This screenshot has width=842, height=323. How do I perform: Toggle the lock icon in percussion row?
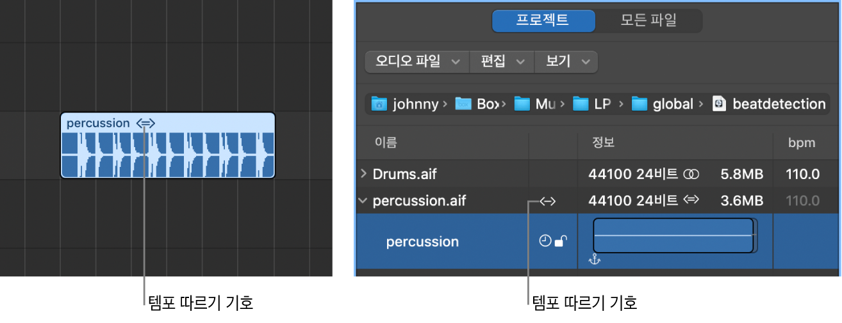click(560, 241)
